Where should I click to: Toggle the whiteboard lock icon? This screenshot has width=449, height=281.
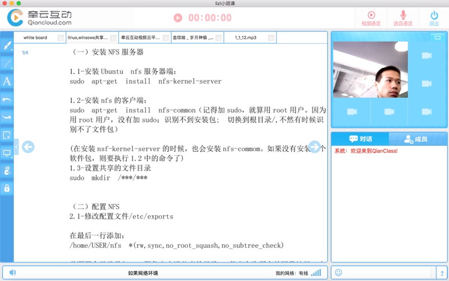click(7, 188)
